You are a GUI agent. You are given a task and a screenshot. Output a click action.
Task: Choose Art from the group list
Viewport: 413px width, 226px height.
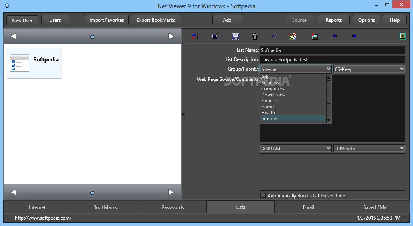click(x=293, y=77)
